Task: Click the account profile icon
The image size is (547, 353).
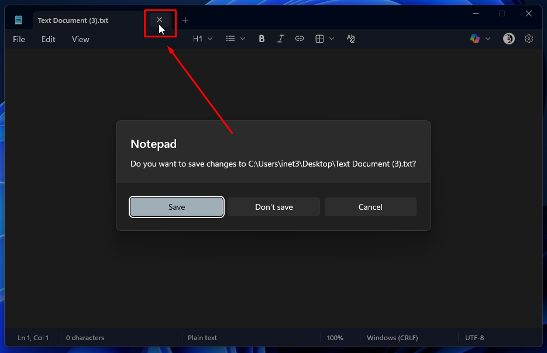Action: point(509,39)
